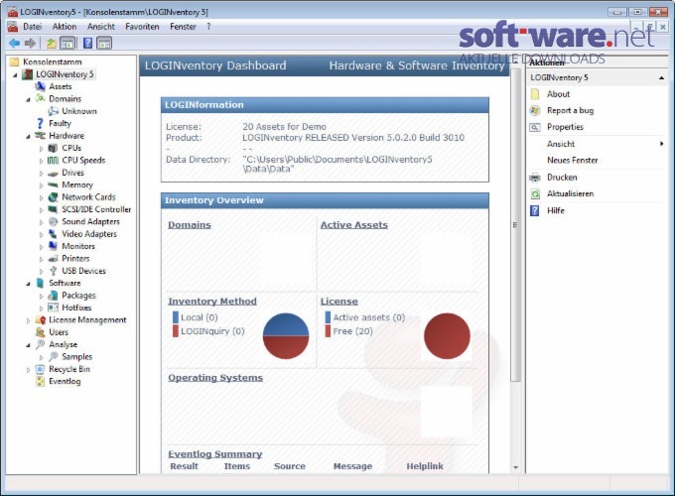Select the SCSI/IDE Controller icon
The height and width of the screenshot is (496, 675).
tap(53, 209)
